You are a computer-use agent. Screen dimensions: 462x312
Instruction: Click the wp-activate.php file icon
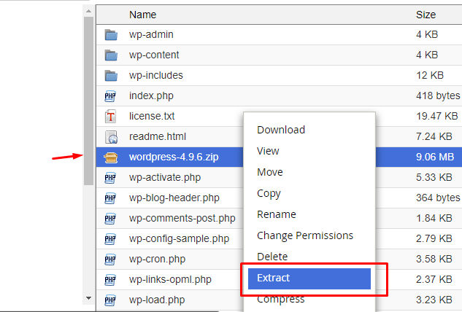110,178
